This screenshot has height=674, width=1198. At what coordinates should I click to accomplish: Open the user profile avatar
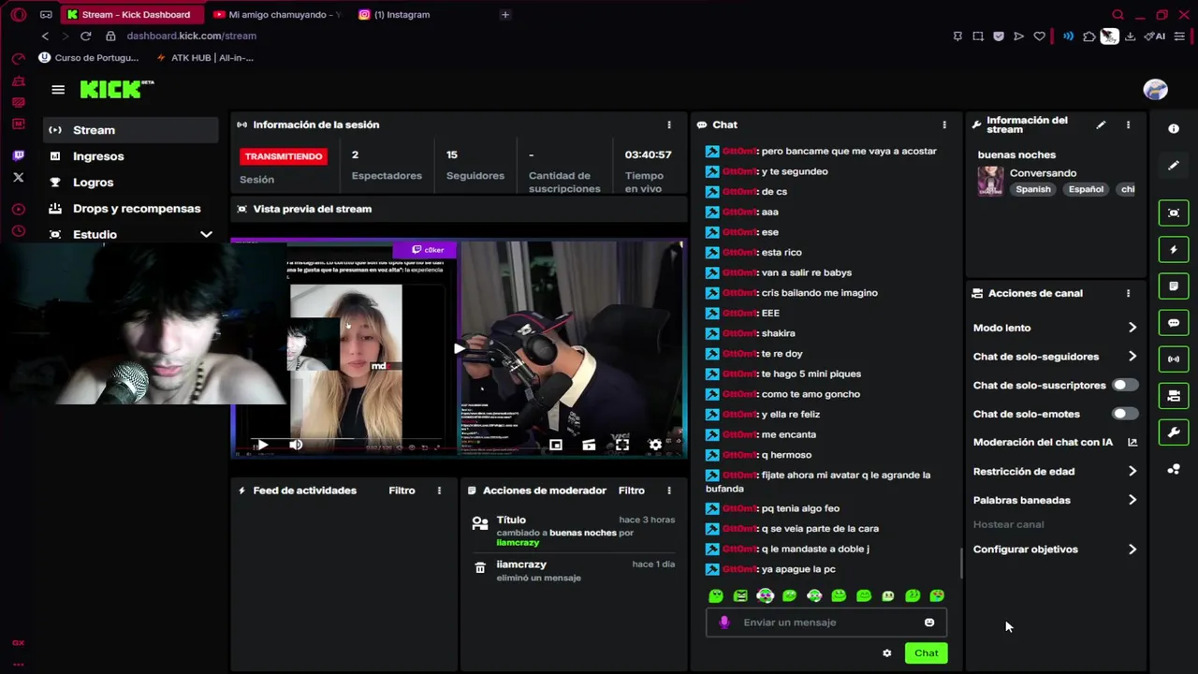[1156, 90]
